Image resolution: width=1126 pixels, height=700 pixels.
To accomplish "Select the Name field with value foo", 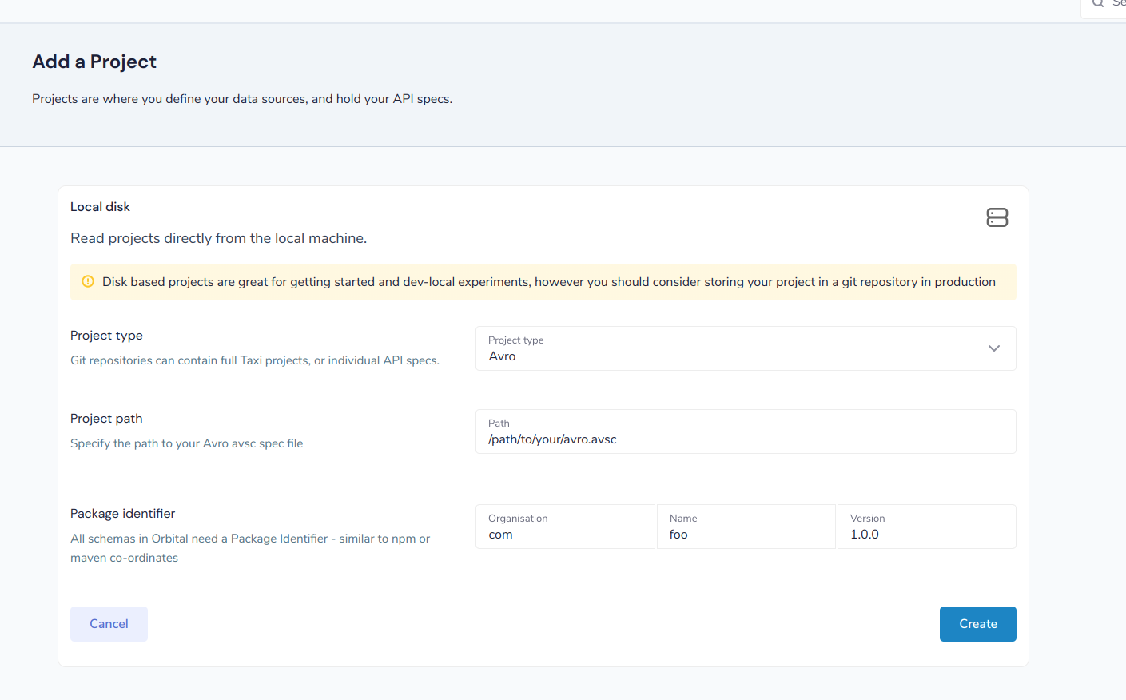I will pyautogui.click(x=746, y=527).
